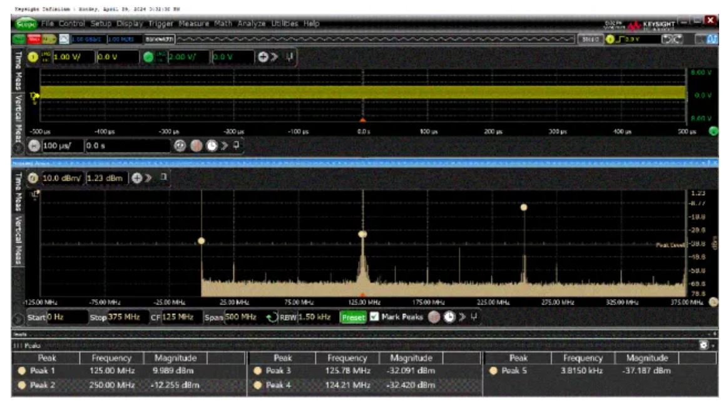
Task: Toggle the function f1 button
Action: coord(33,178)
